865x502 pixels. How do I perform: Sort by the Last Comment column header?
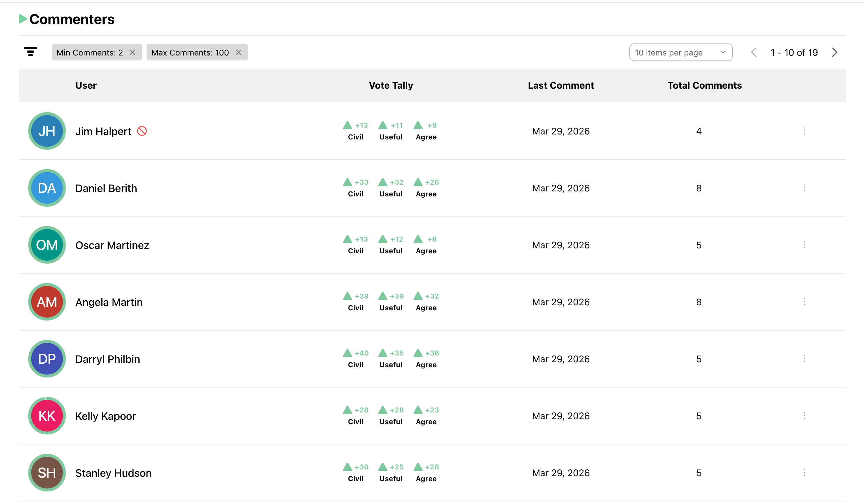(x=561, y=85)
